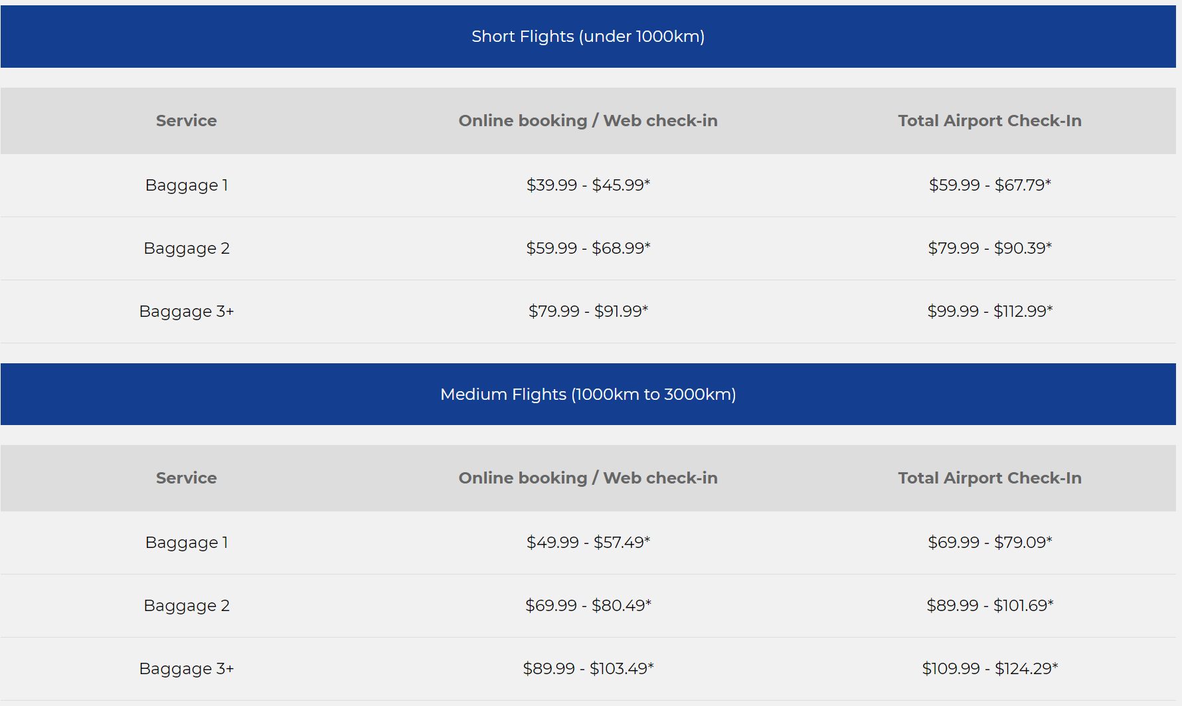This screenshot has width=1182, height=706.
Task: Select the $59.99 - $67.79 airport price
Action: pyautogui.click(x=989, y=185)
